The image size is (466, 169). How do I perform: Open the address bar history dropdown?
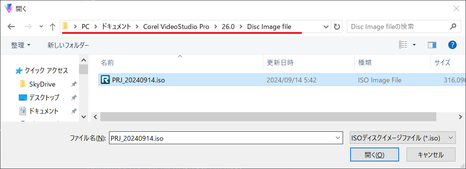(x=326, y=27)
